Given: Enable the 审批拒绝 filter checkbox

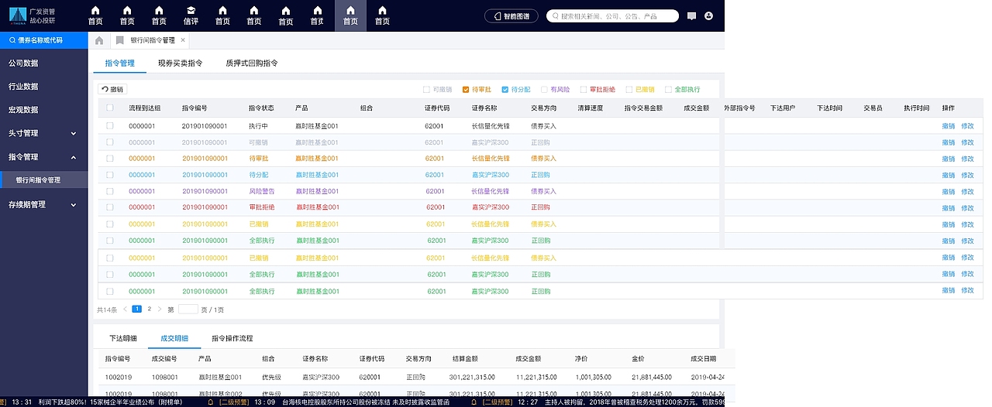Looking at the screenshot, I should (584, 90).
